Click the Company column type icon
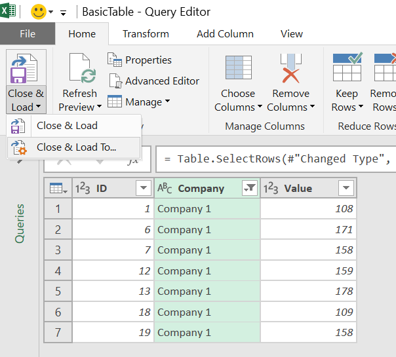The width and height of the screenshot is (396, 357). (165, 188)
